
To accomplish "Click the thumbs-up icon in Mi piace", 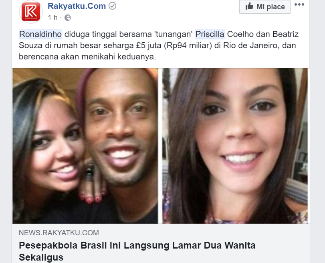I will tap(249, 6).
